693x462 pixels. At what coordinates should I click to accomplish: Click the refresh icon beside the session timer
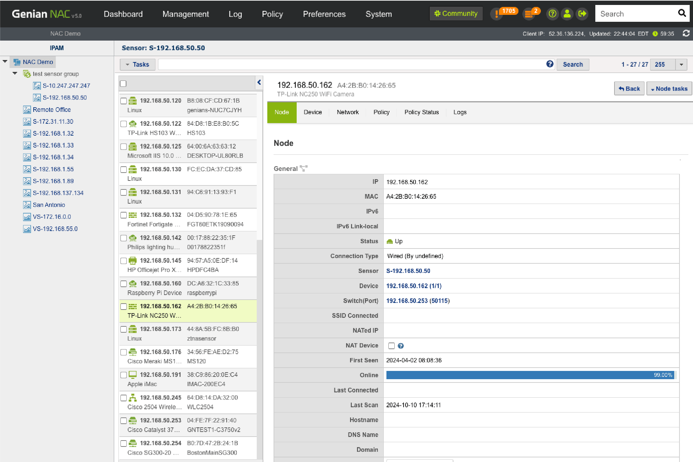click(x=686, y=33)
